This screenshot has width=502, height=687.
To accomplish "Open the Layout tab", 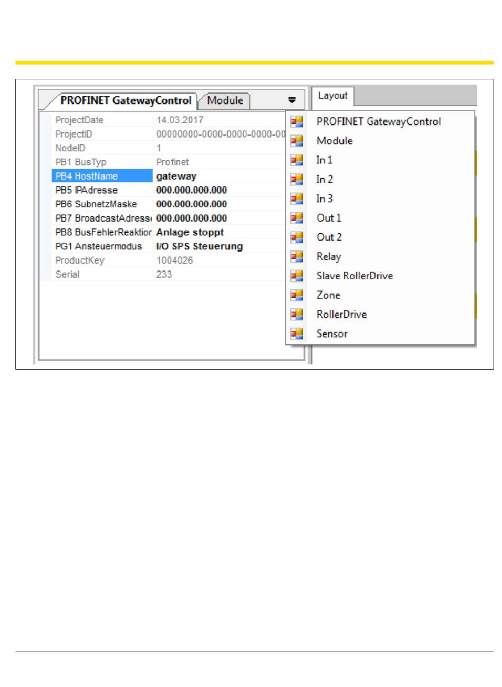I will [333, 96].
